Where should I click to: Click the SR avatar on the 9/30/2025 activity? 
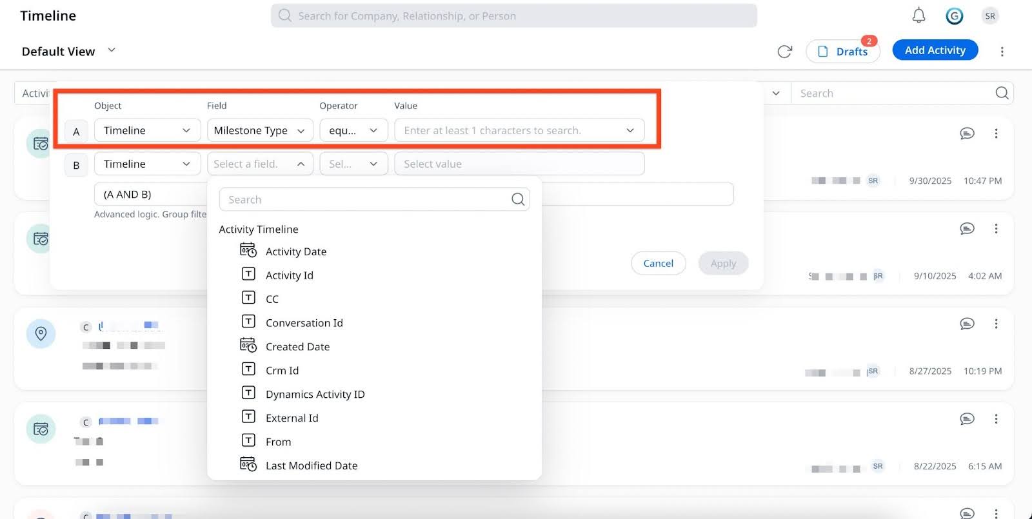click(873, 181)
